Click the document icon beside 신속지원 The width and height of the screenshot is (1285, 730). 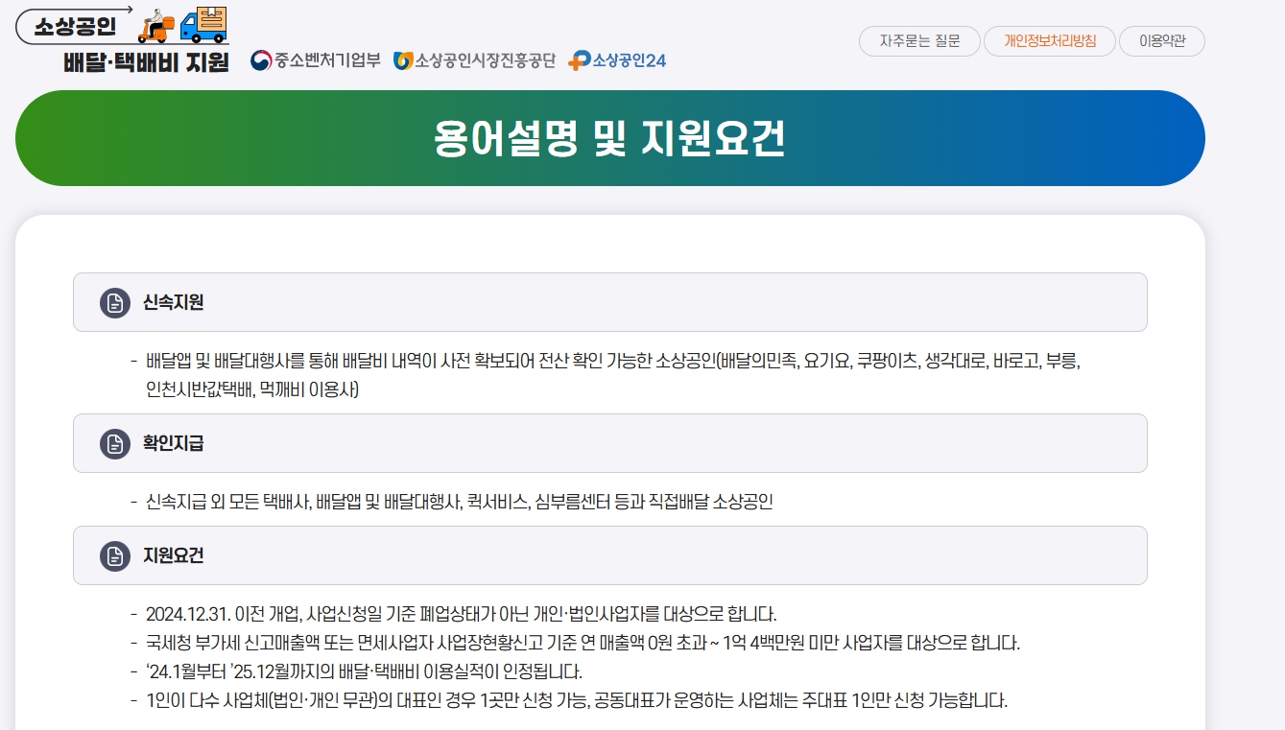(x=114, y=302)
